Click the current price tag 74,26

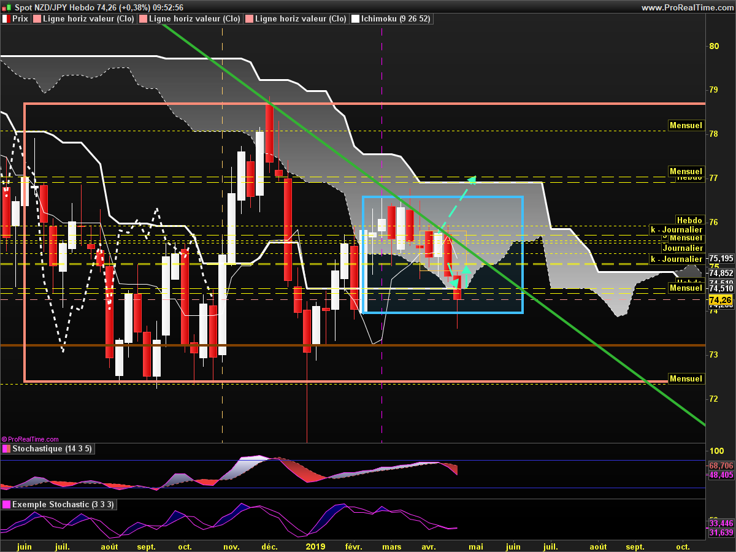coord(720,300)
